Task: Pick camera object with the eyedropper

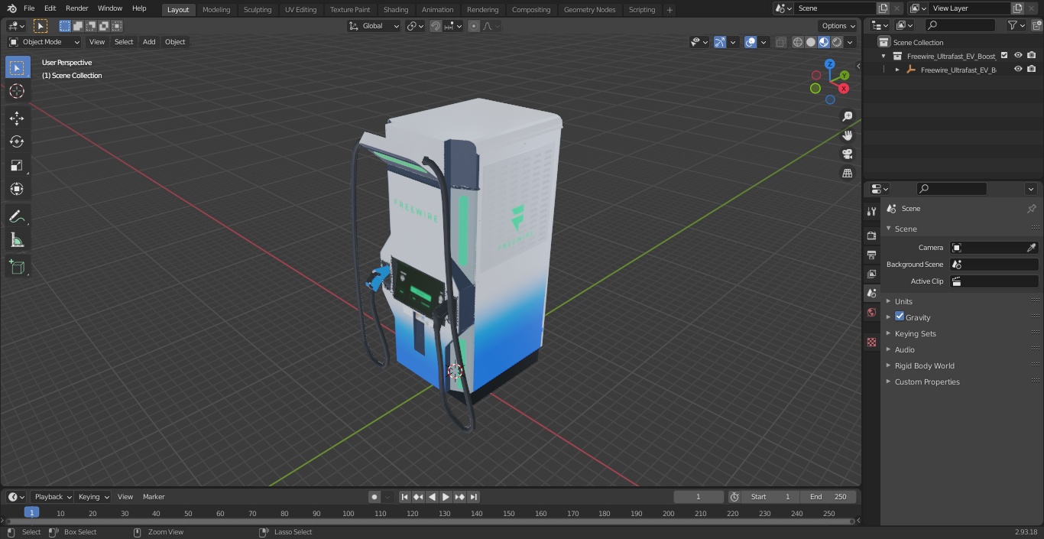Action: pyautogui.click(x=1031, y=248)
